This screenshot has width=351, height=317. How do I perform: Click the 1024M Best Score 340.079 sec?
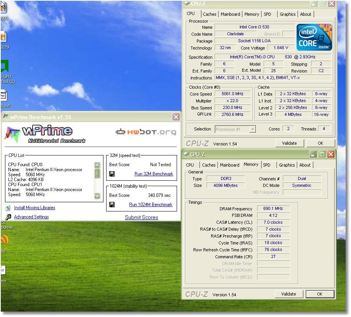[x=159, y=195]
